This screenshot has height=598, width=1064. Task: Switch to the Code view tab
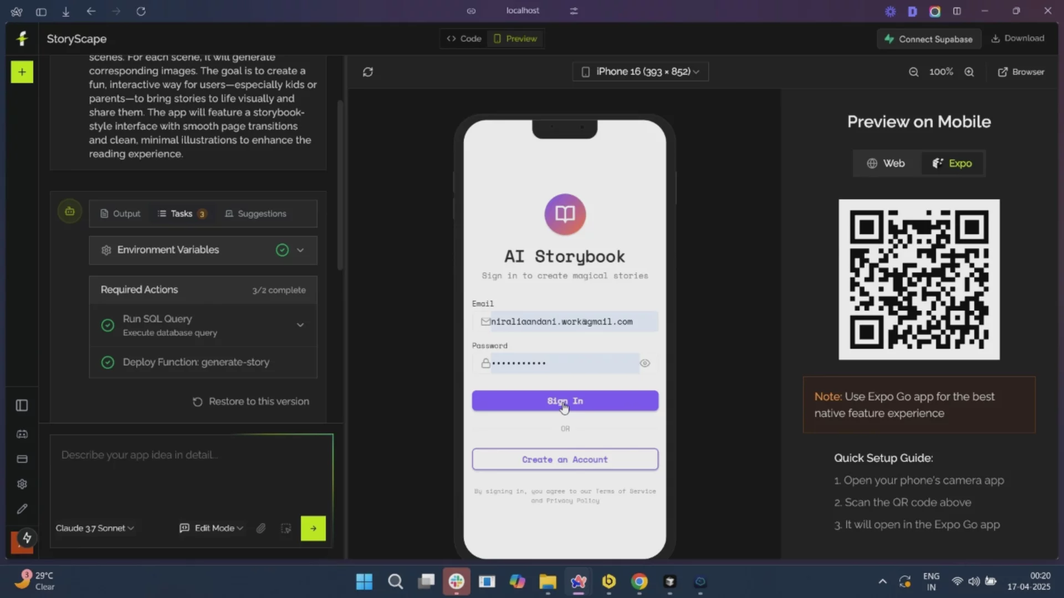[463, 38]
